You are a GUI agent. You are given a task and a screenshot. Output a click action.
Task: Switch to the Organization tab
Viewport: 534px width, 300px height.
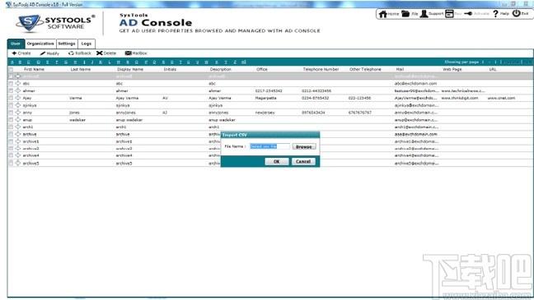tap(40, 44)
